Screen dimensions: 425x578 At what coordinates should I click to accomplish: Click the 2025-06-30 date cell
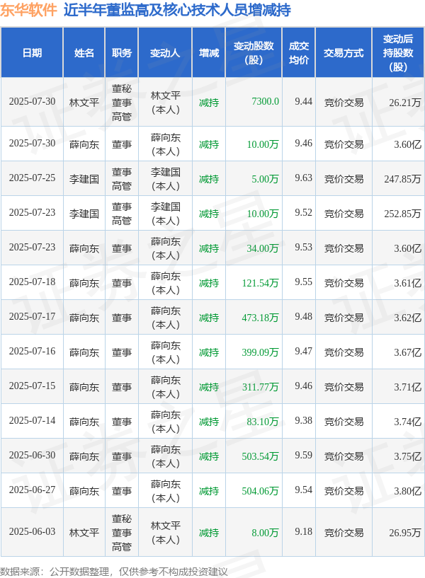pyautogui.click(x=32, y=455)
